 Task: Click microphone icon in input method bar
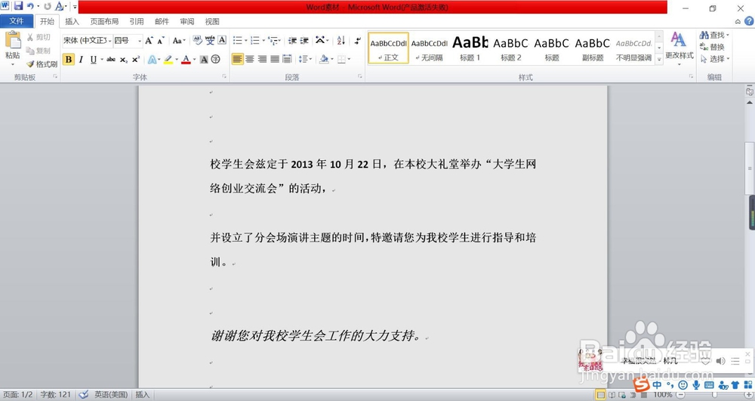click(696, 384)
